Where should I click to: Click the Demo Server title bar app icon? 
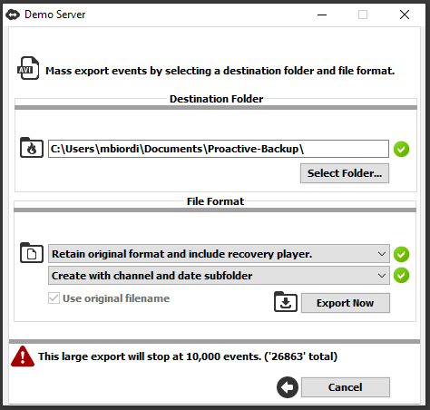click(x=13, y=15)
